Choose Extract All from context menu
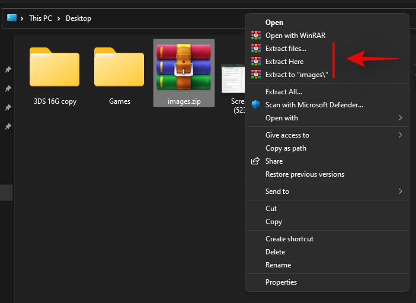The image size is (416, 303). click(283, 92)
